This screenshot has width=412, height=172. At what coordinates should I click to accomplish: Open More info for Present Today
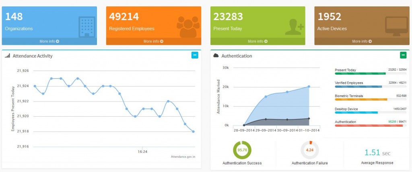tap(258, 41)
